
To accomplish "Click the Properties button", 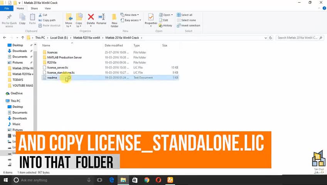I will click(151, 20).
